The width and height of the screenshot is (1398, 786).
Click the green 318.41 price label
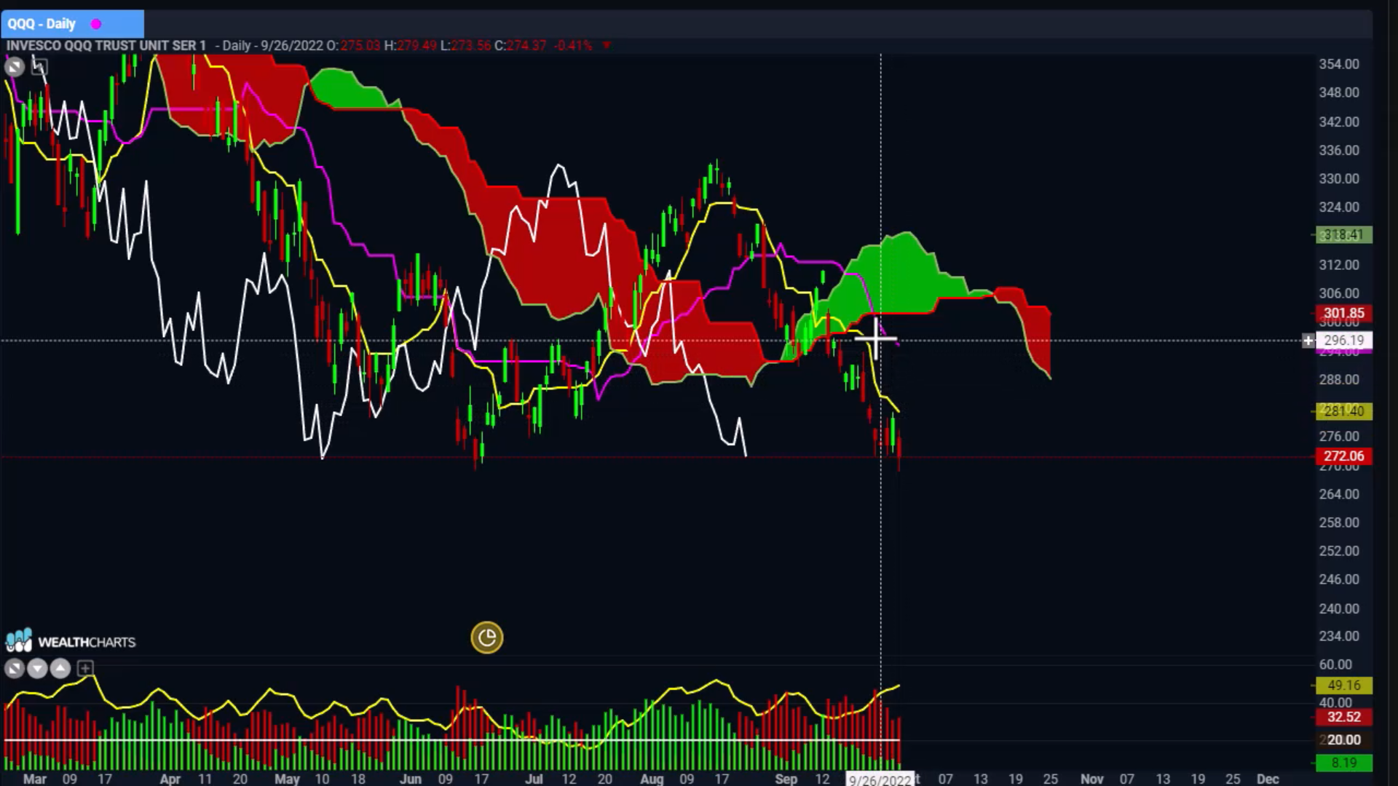(1343, 234)
